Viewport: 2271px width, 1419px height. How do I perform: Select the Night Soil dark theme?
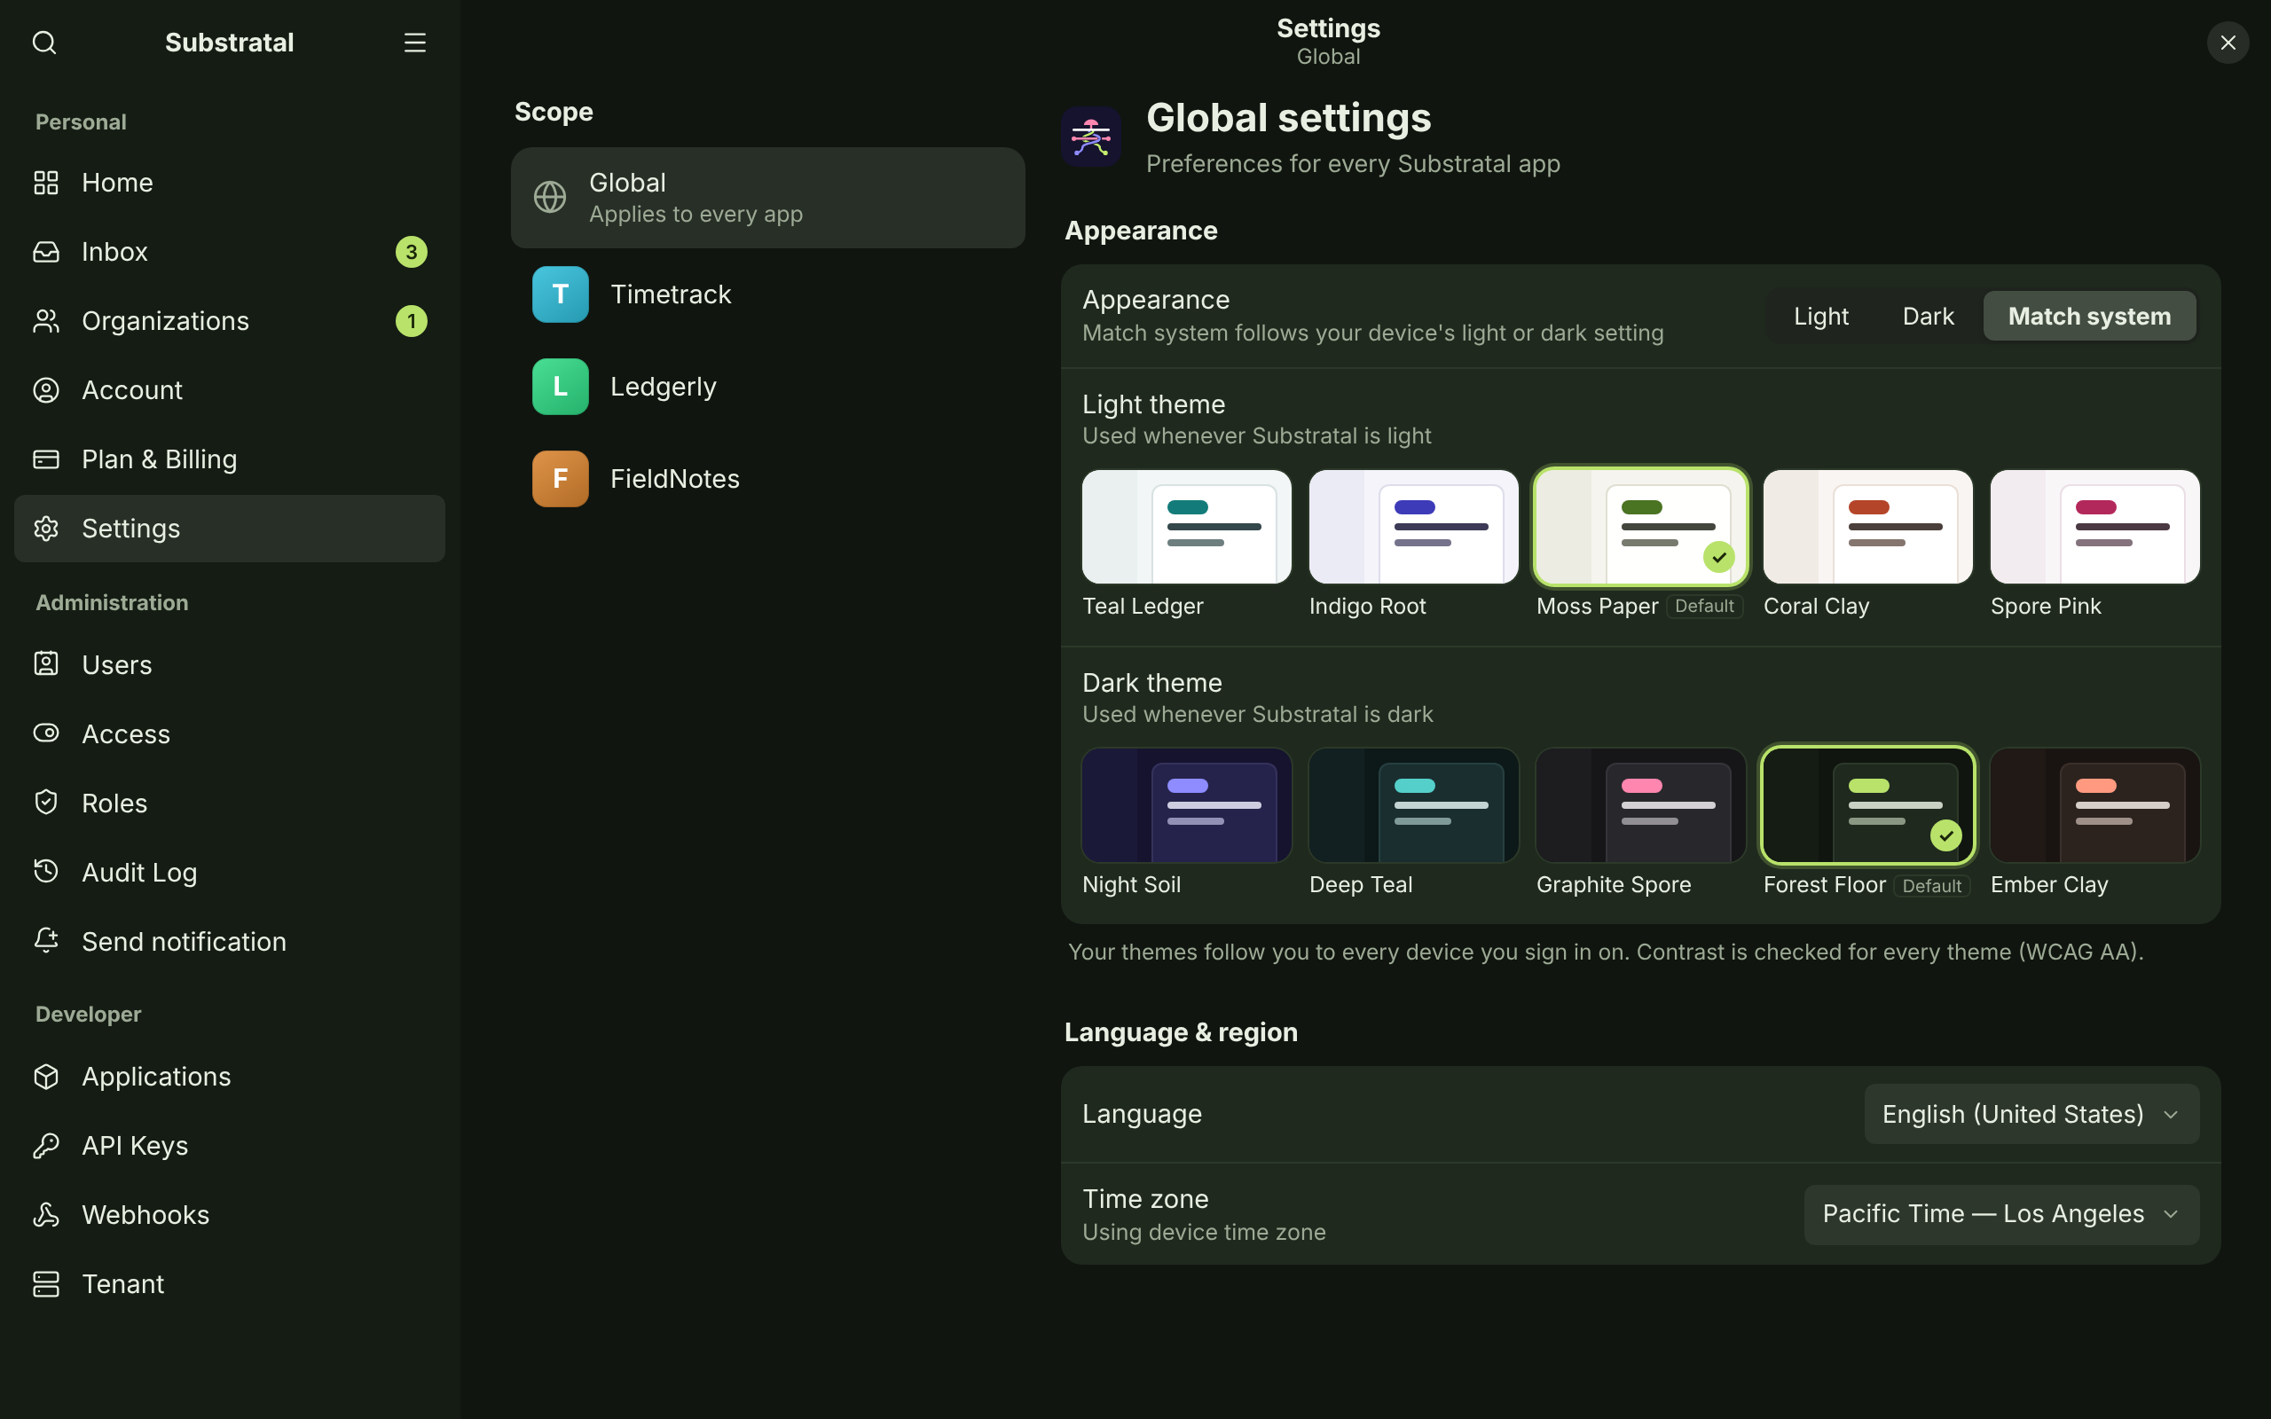click(1186, 805)
